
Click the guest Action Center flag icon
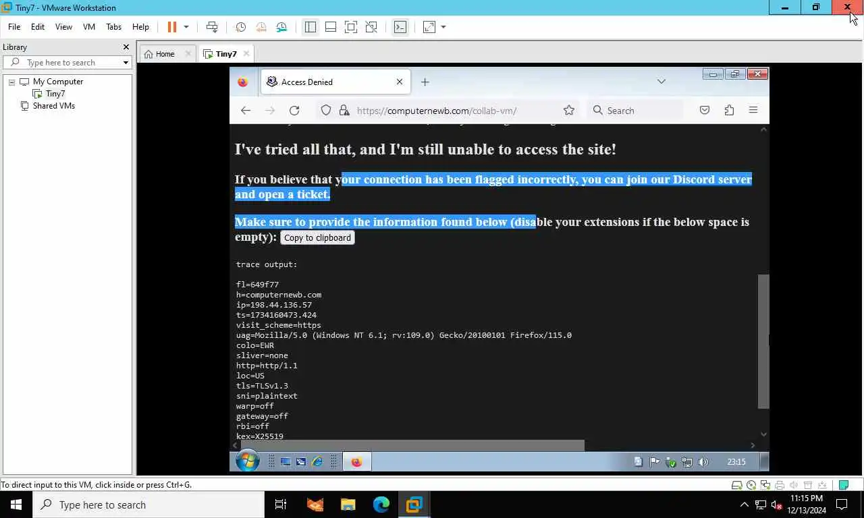[655, 462]
